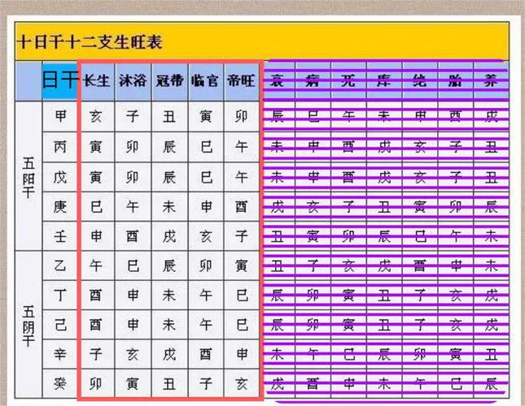The height and width of the screenshot is (406, 525).
Task: Click 酉 in 壬 row 沐浴 column
Action: [133, 236]
